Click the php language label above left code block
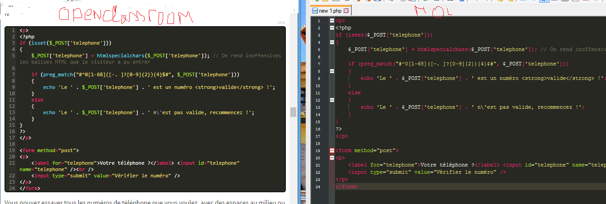Viewport: 606px width, 204px height. 280,23
